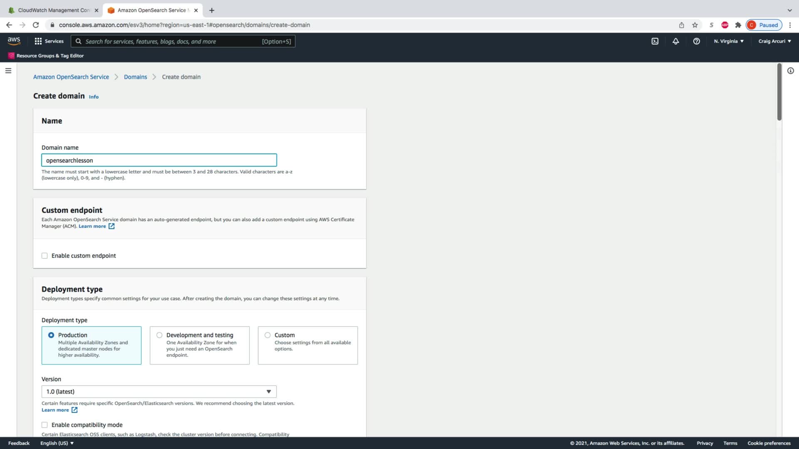Viewport: 799px width, 449px height.
Task: Enable compatibility mode checkbox
Action: point(45,425)
